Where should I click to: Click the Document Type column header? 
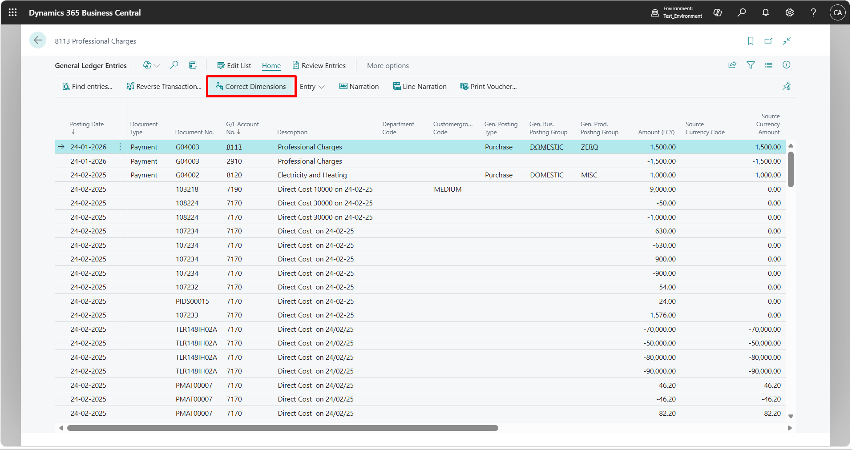pyautogui.click(x=144, y=128)
